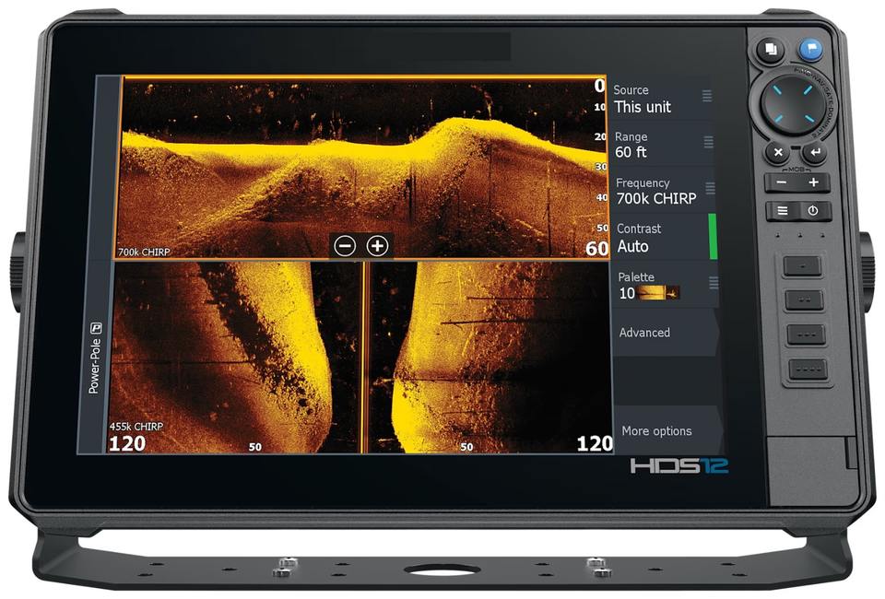The width and height of the screenshot is (885, 599).
Task: Open Range adjustment handle icon
Action: (708, 142)
